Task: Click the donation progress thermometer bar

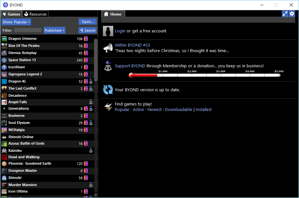Action: 205,75
